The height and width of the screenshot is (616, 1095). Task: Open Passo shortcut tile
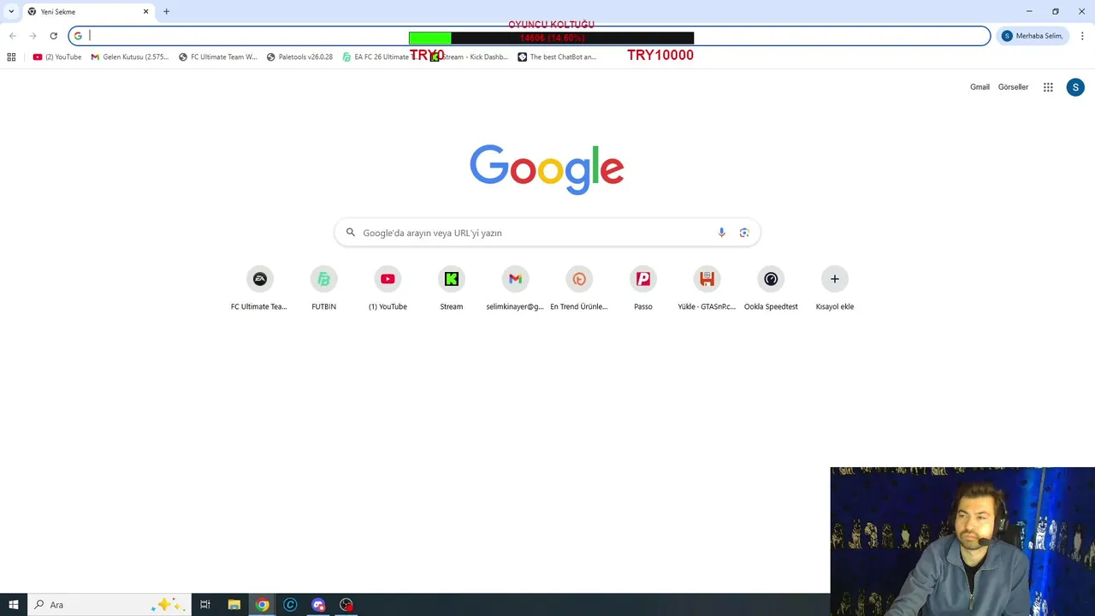click(643, 288)
